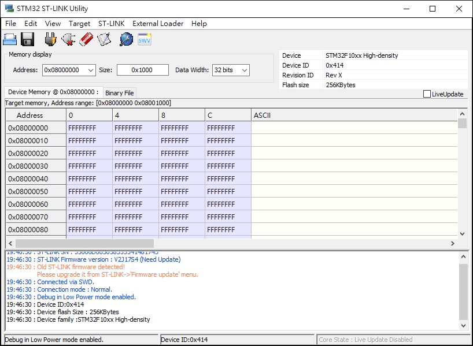This screenshot has width=473, height=346.
Task: Click column header 4
Action: point(136,115)
